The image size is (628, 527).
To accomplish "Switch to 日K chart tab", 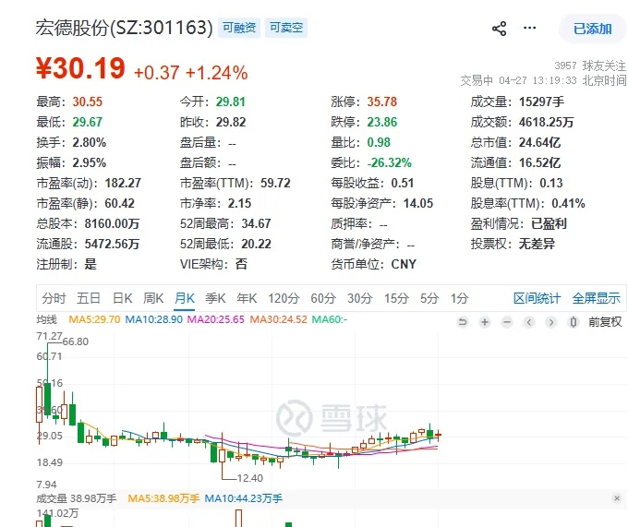I will (x=123, y=298).
